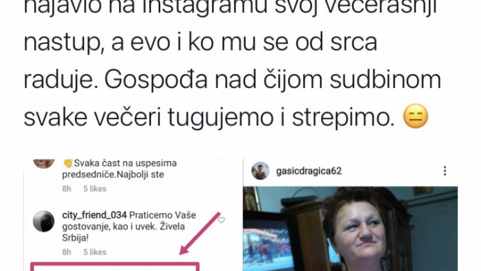Click the partially visible avatar of the top commenter

43,164
